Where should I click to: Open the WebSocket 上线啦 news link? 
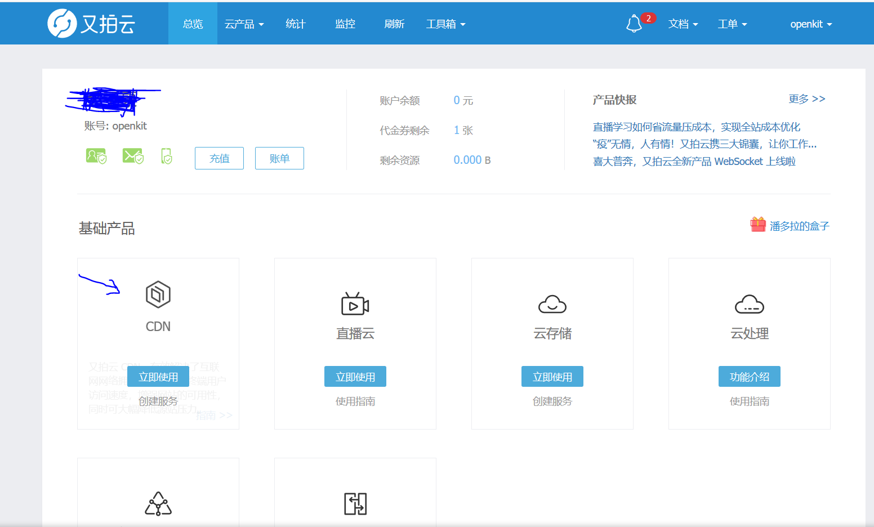click(x=694, y=162)
